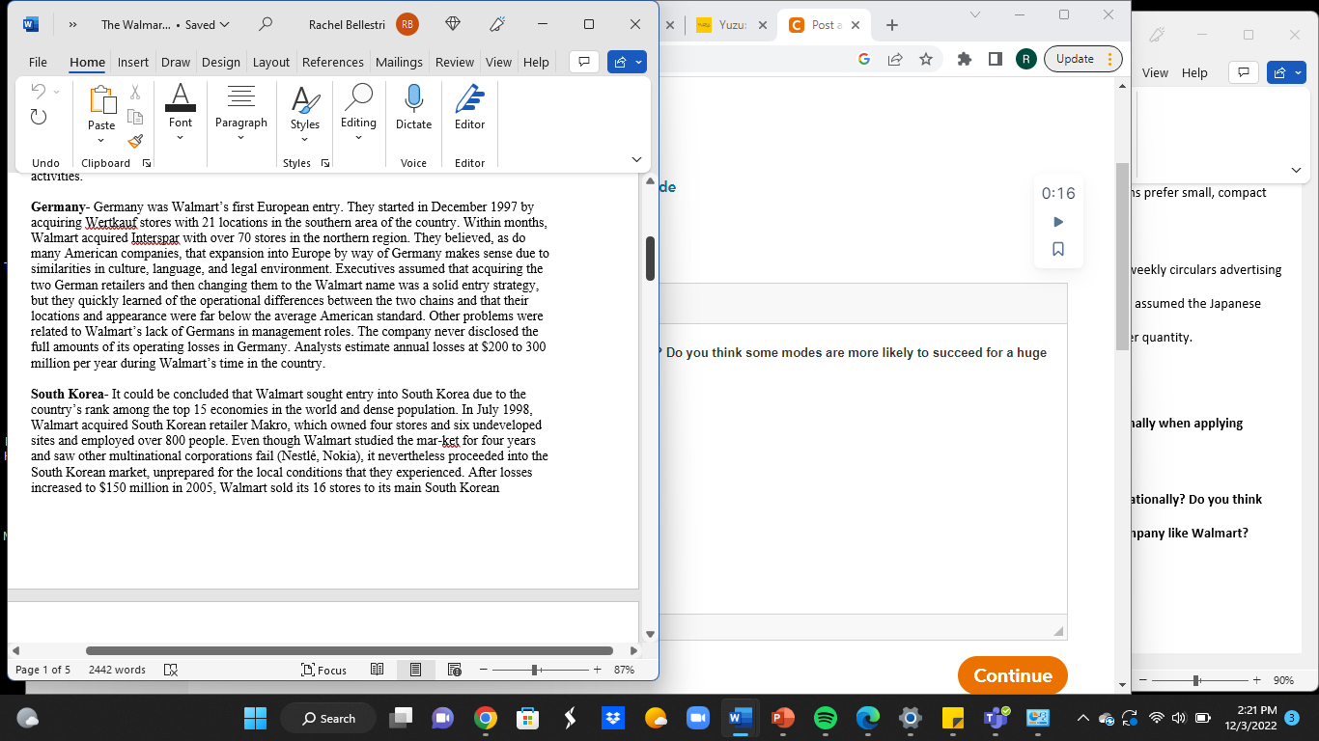Open the Layout tab
1319x741 pixels.
[x=271, y=62]
